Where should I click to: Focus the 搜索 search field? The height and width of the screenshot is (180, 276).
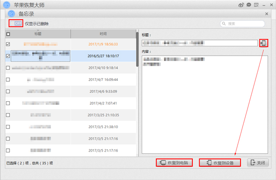click(242, 23)
